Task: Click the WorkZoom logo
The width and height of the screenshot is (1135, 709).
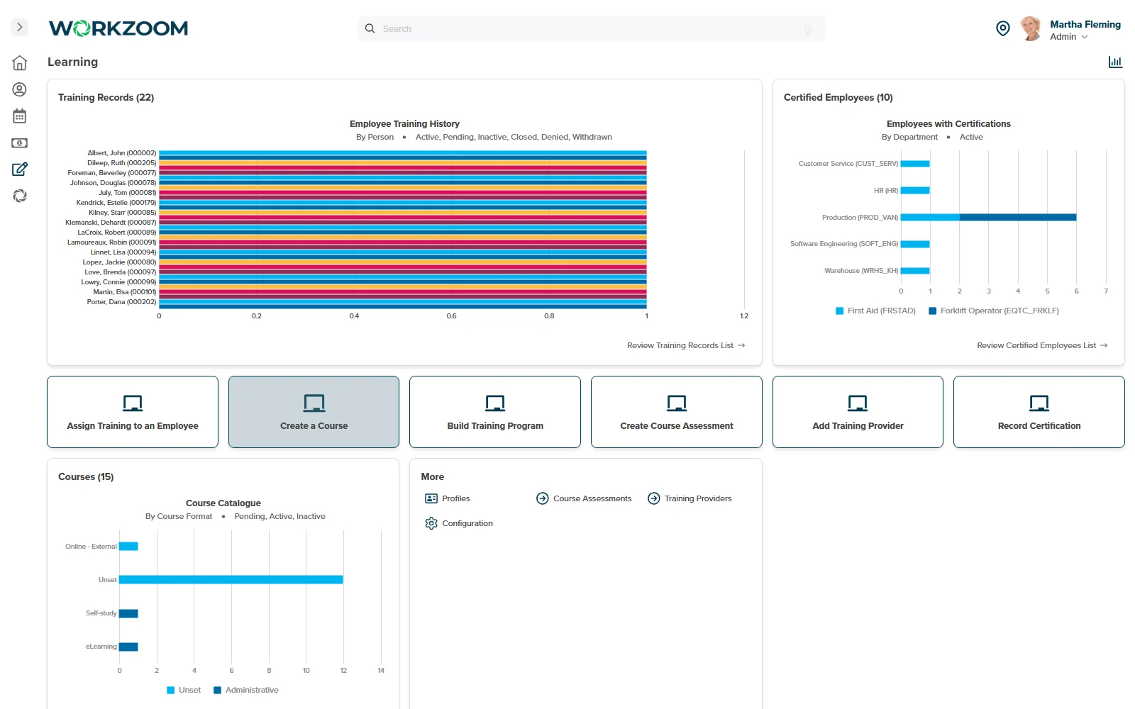Action: click(x=118, y=28)
